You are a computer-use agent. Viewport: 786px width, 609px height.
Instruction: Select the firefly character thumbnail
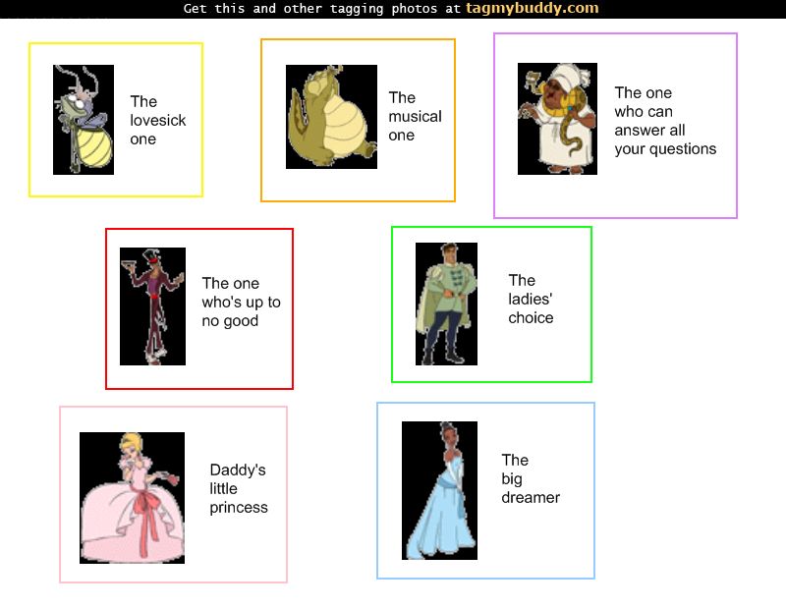[84, 120]
